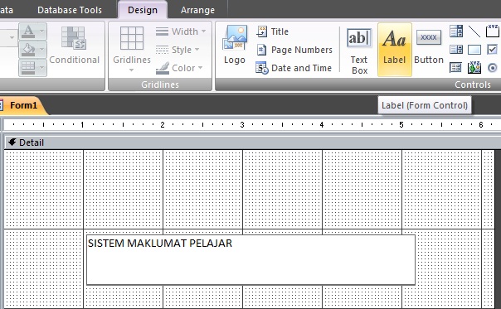Click the Font Color A icon
Viewport: 501px width, 309px height.
[x=28, y=31]
